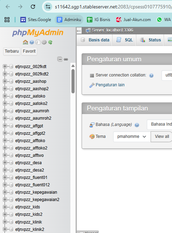Open Bahasa language dropdown

[159, 124]
